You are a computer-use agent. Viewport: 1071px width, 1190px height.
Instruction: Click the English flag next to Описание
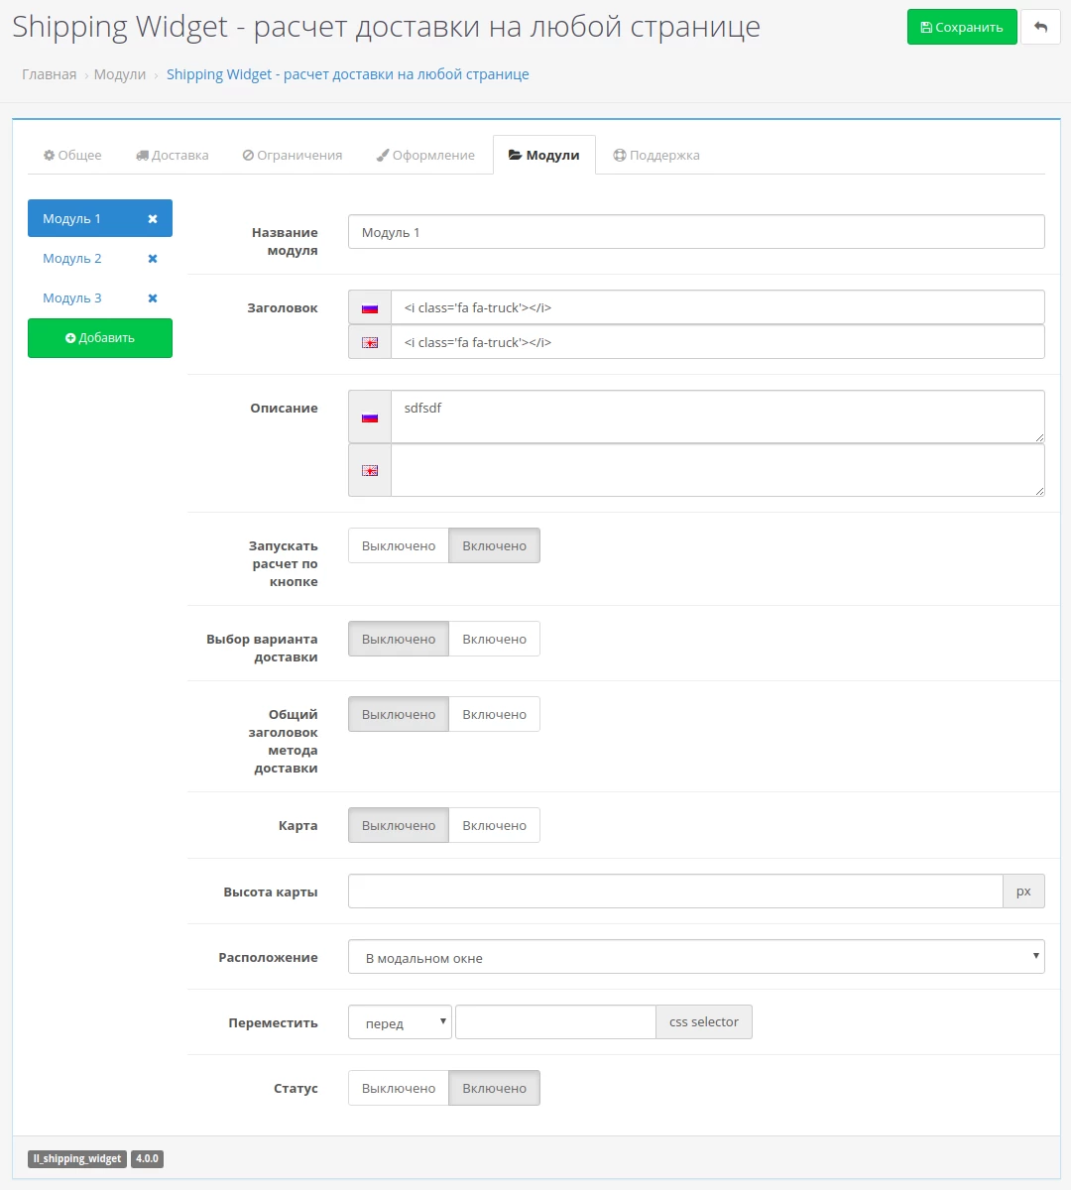click(370, 470)
